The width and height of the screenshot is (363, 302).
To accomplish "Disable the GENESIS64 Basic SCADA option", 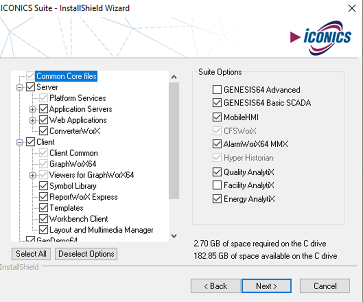I will pos(217,103).
